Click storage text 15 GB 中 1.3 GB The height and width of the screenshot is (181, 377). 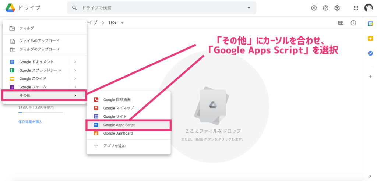[36, 108]
